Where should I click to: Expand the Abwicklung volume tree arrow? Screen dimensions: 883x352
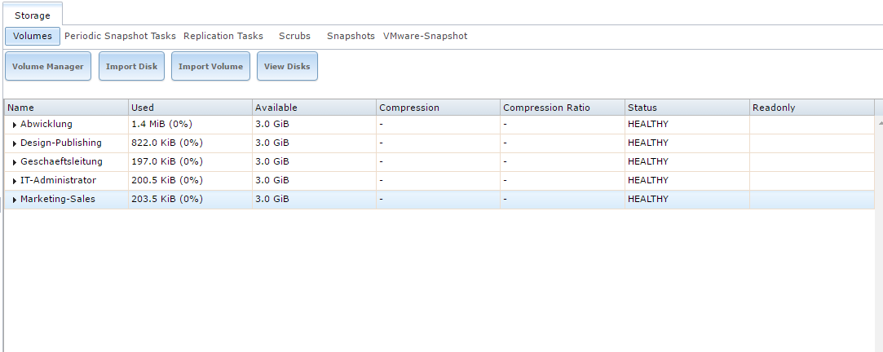[15, 125]
